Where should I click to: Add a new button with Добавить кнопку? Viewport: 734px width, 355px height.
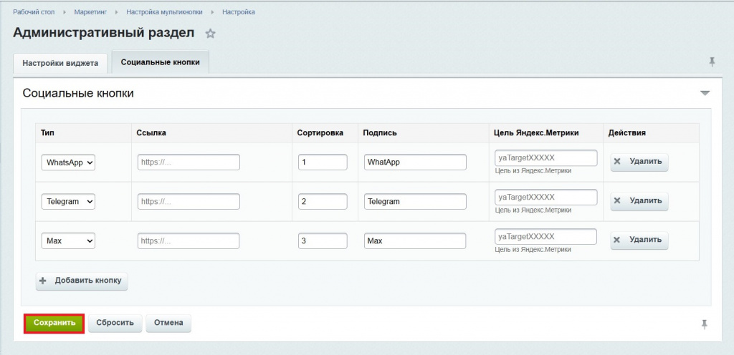point(82,281)
